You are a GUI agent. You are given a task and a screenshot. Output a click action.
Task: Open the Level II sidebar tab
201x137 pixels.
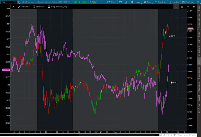[x=199, y=98]
